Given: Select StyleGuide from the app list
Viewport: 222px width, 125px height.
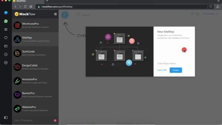Looking at the screenshot, I should tap(35, 53).
